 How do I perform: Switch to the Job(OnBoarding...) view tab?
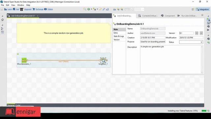tap(124, 16)
